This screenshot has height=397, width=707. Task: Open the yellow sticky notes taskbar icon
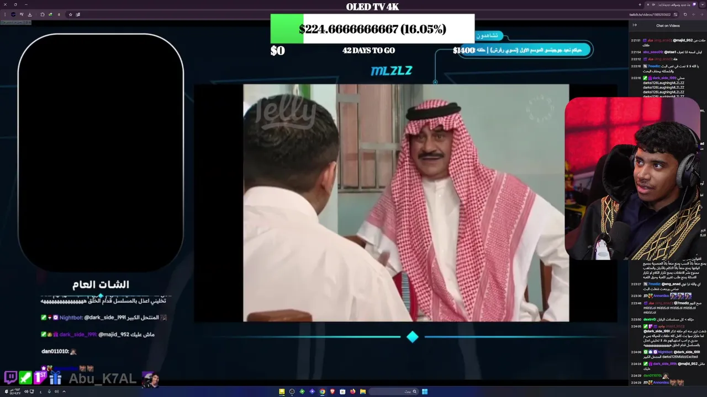[282, 391]
